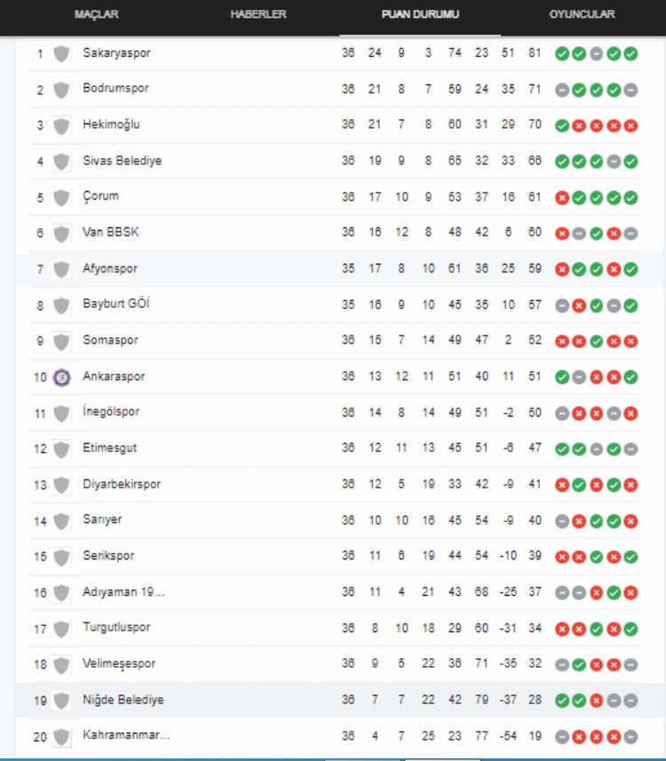
Task: Click Afyonspor's shield crest icon
Action: tap(61, 269)
